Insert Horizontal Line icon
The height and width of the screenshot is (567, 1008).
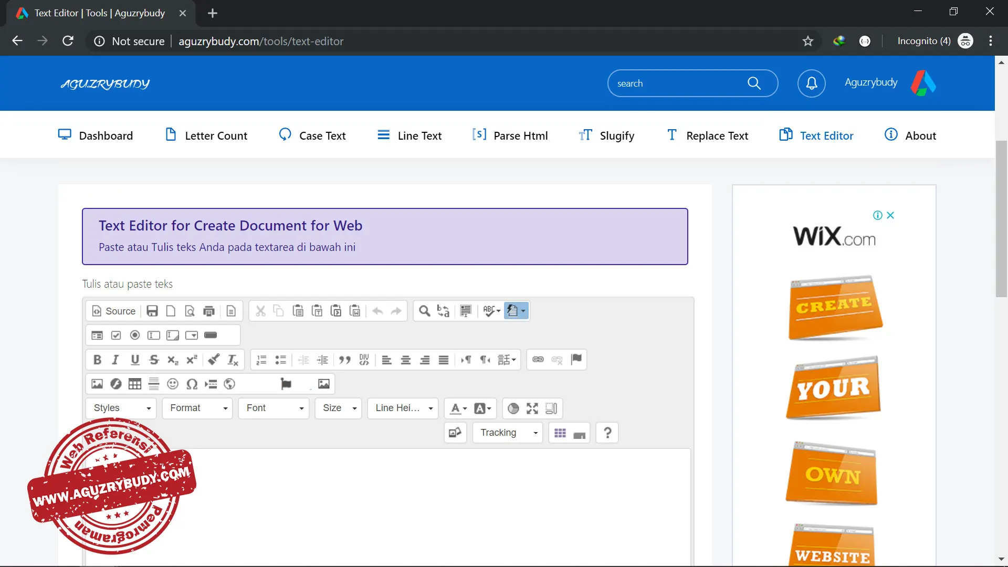[x=154, y=384]
